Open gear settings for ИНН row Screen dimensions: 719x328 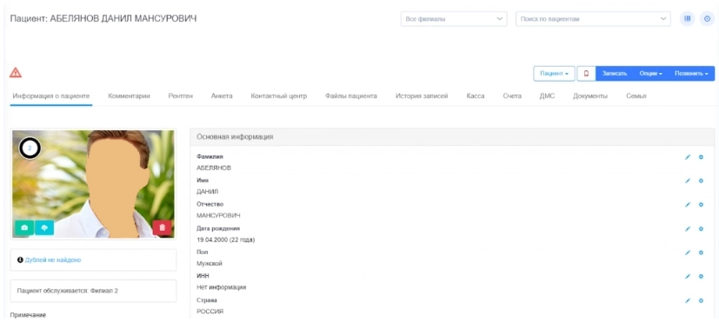click(x=701, y=276)
